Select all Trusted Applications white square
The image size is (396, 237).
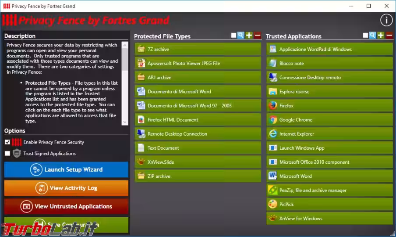pyautogui.click(x=365, y=36)
